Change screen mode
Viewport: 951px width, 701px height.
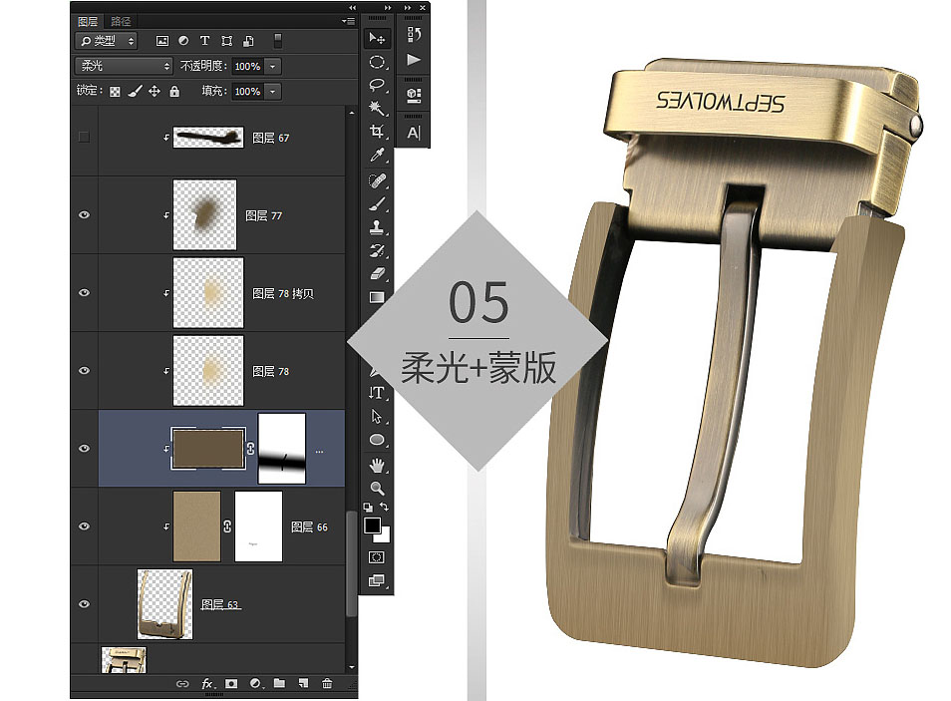pyautogui.click(x=376, y=580)
